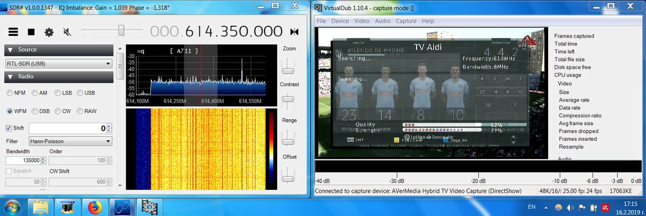Show hidden tray icons arrow
Image resolution: width=646 pixels, height=216 pixels.
coord(547,207)
